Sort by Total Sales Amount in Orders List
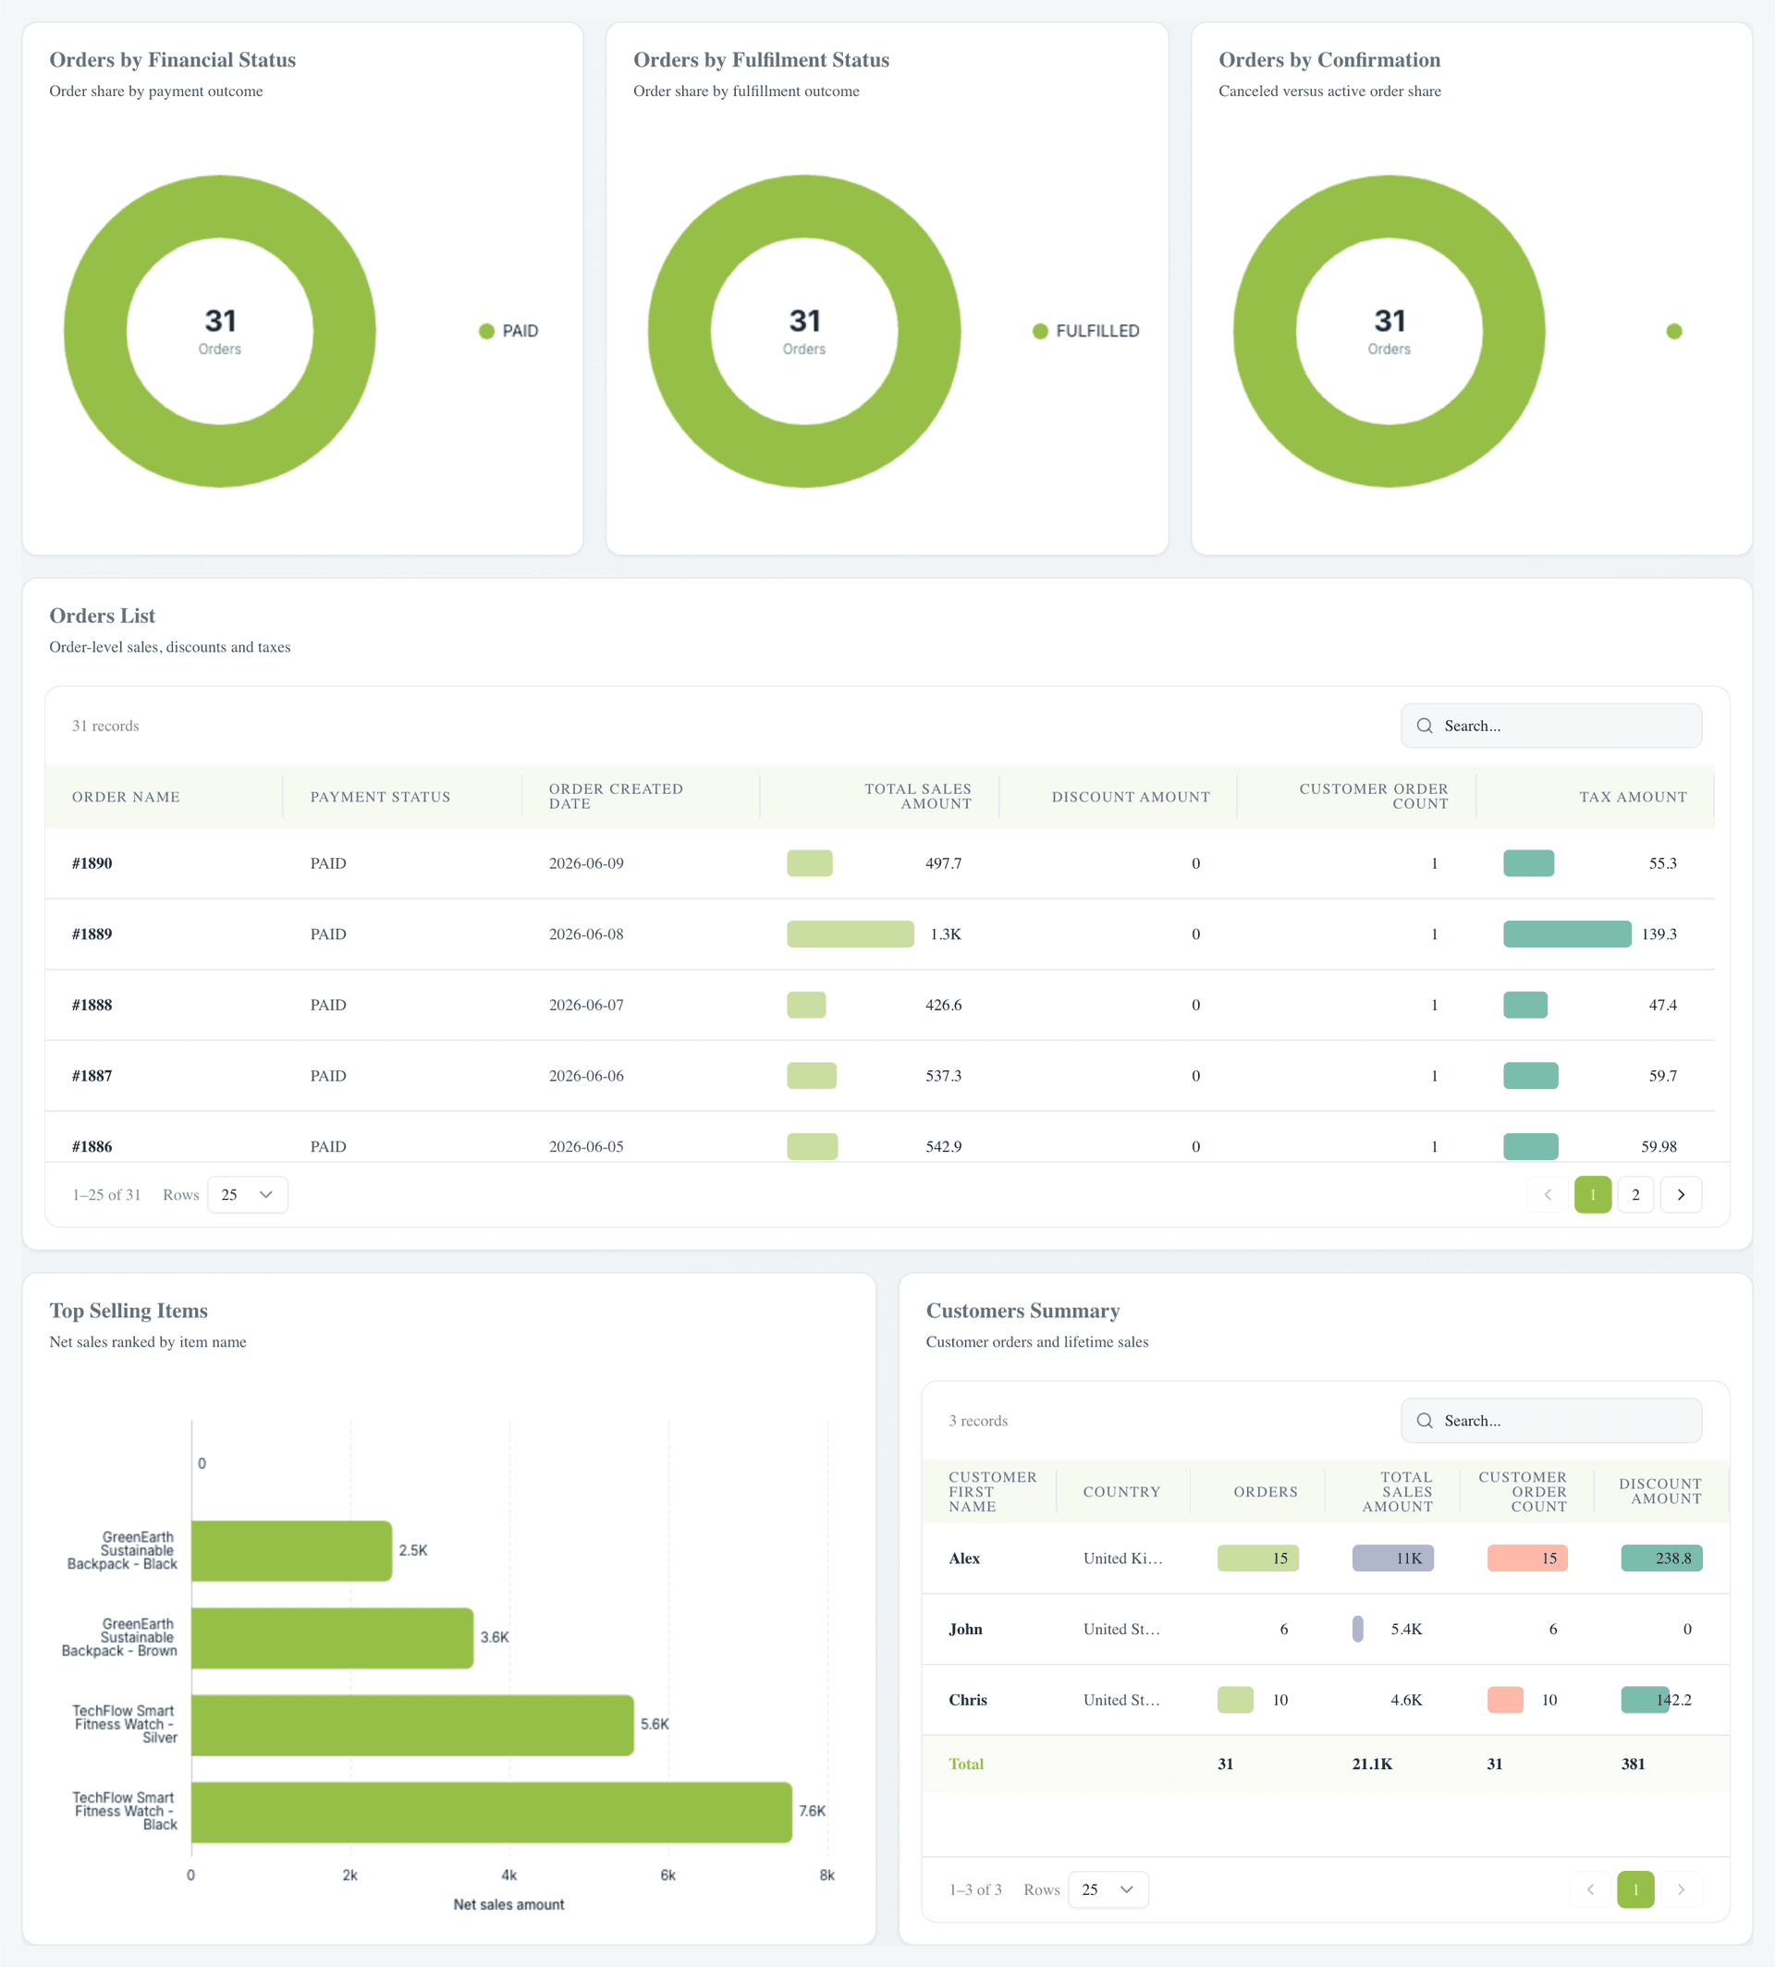Screen dimensions: 1775x1967 pyautogui.click(x=918, y=797)
